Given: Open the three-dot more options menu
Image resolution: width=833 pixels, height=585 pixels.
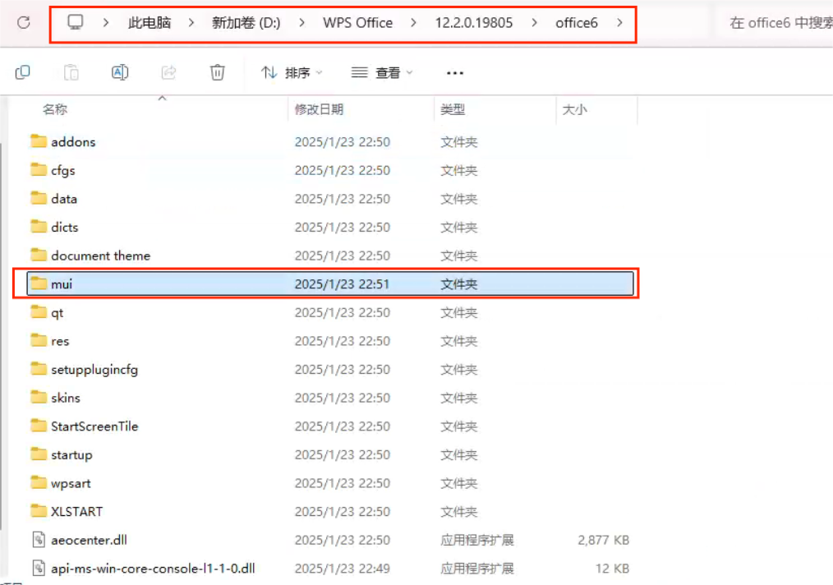Looking at the screenshot, I should coord(455,73).
